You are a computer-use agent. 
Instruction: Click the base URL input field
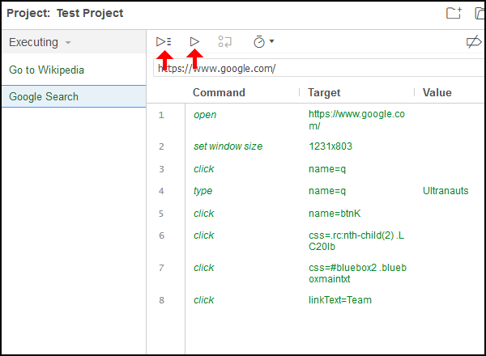pyautogui.click(x=319, y=68)
